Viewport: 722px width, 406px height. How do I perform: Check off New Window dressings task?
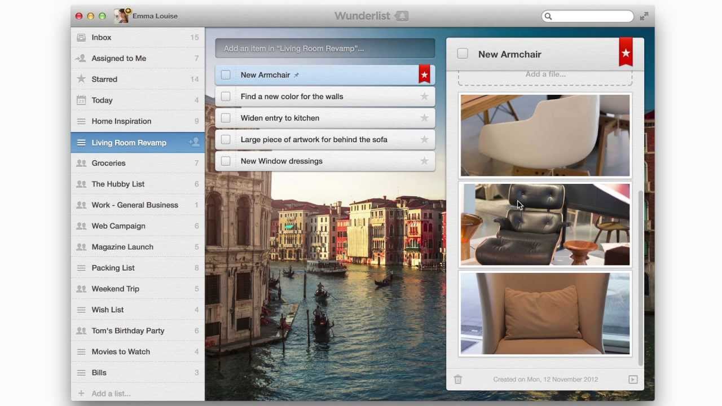pyautogui.click(x=226, y=161)
